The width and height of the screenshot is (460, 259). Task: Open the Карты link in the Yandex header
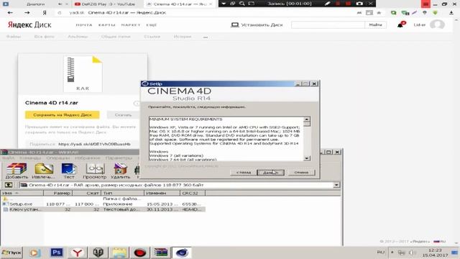[x=107, y=25]
